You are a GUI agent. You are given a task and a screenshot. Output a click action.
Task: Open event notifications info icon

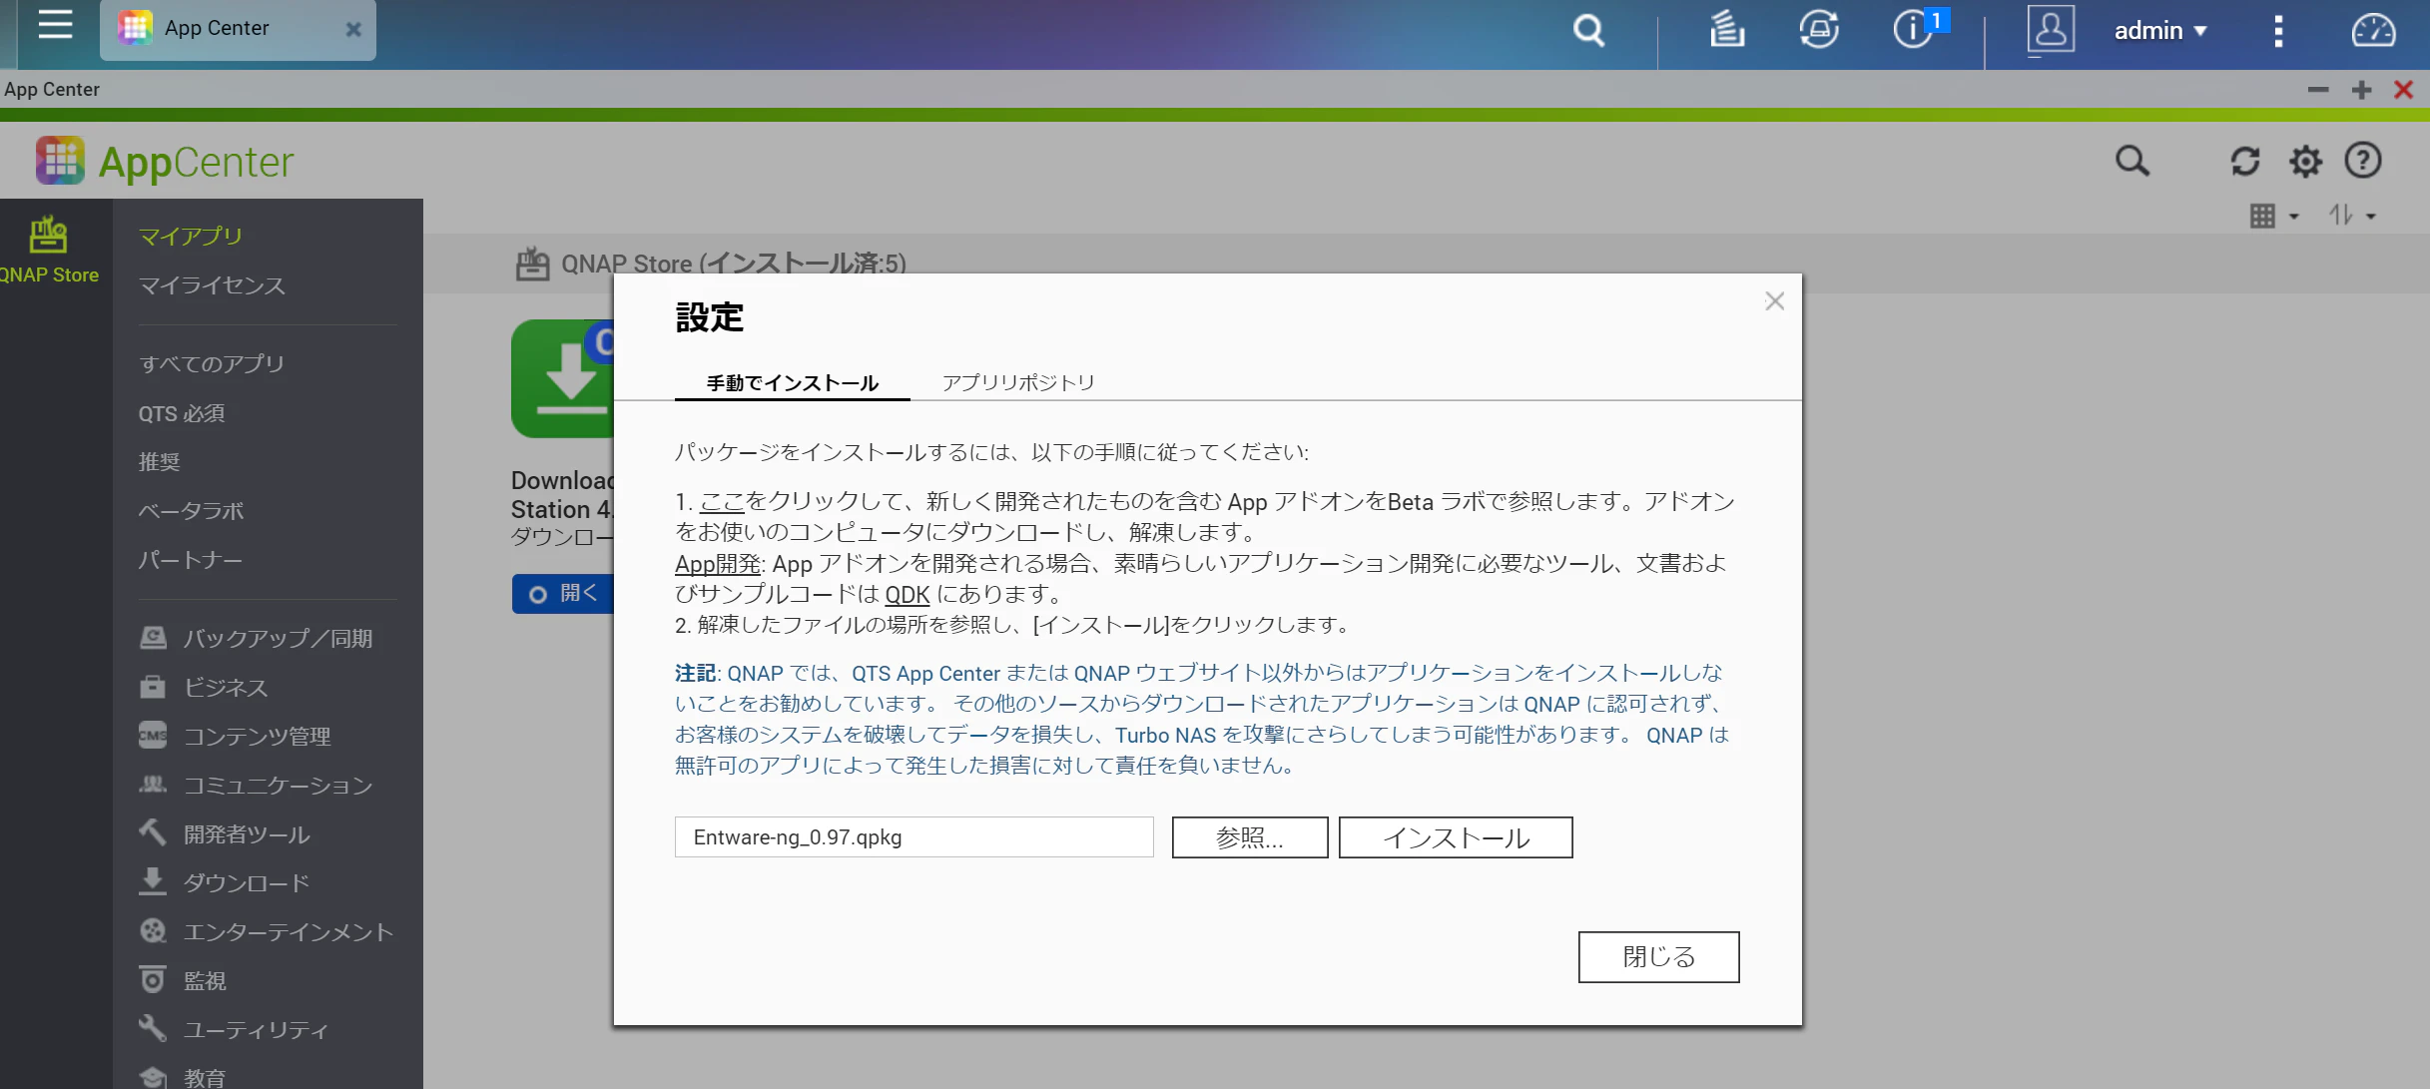click(1914, 29)
